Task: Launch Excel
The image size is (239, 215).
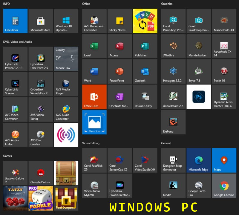Action: 94,46
